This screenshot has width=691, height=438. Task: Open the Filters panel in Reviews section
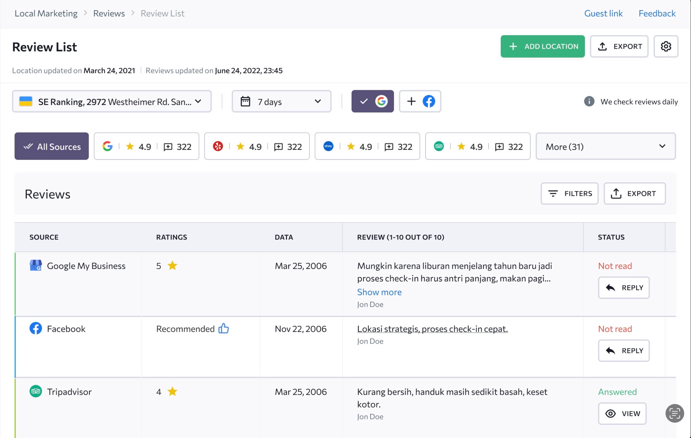click(x=569, y=193)
